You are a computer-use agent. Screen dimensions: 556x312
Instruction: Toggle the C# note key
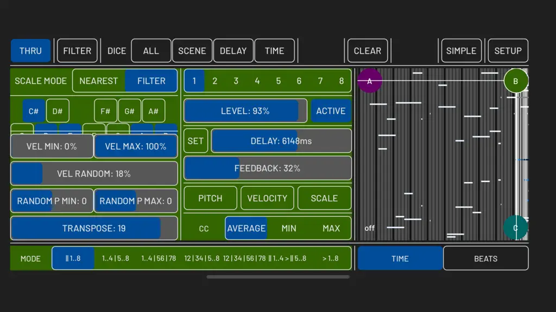pos(34,111)
